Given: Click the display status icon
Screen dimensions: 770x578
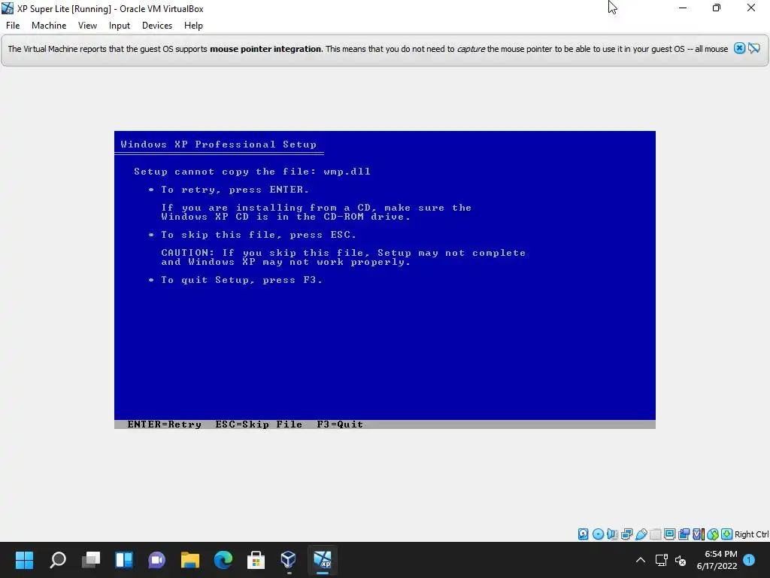Looking at the screenshot, I should [669, 534].
